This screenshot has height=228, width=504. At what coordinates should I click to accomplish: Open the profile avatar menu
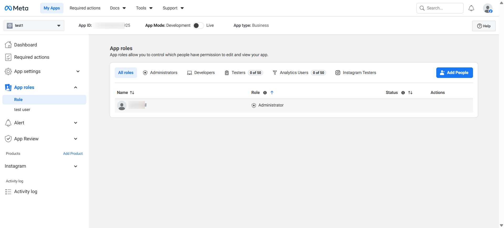(487, 8)
